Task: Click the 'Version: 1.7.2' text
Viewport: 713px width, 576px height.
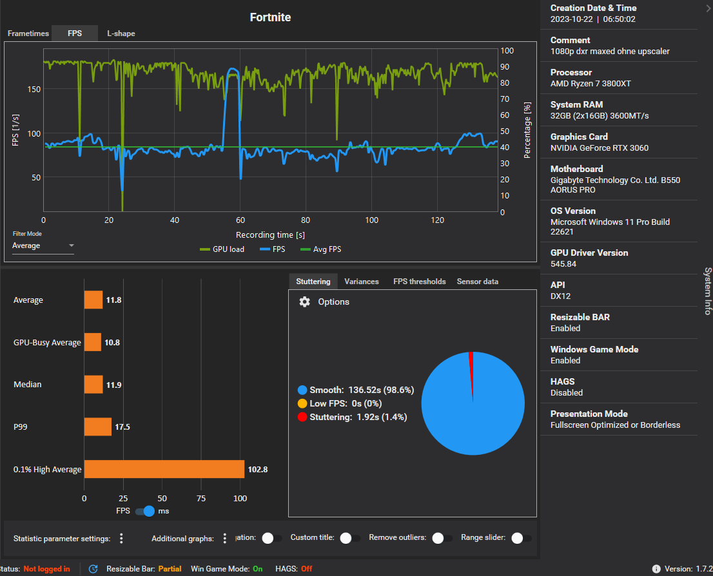Action: pyautogui.click(x=689, y=569)
